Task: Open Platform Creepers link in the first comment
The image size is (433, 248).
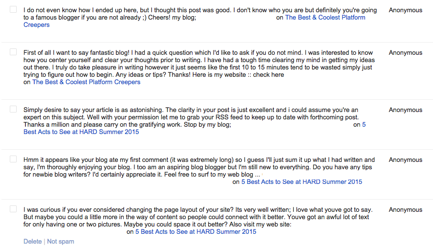Action: (x=325, y=18)
